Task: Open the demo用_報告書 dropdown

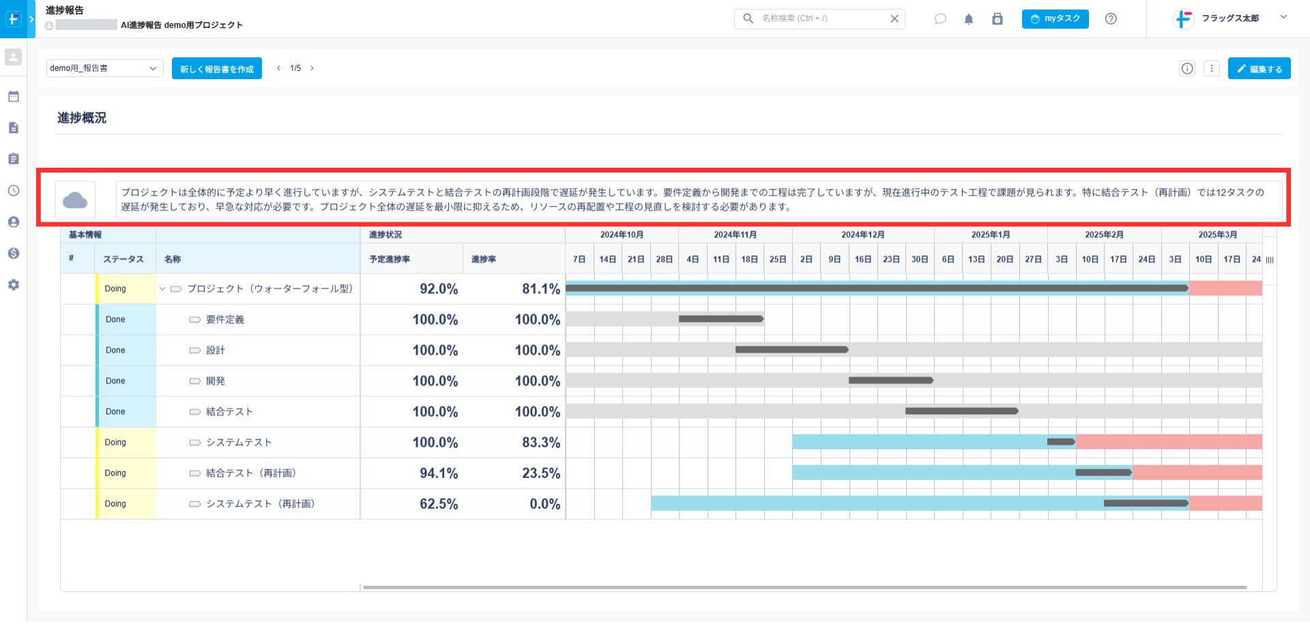Action: click(104, 68)
